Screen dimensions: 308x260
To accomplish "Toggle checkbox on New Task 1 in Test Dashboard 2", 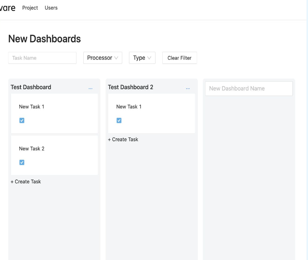I will pos(119,120).
